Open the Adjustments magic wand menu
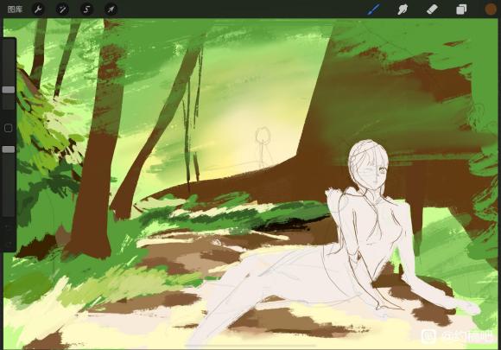 pos(62,10)
